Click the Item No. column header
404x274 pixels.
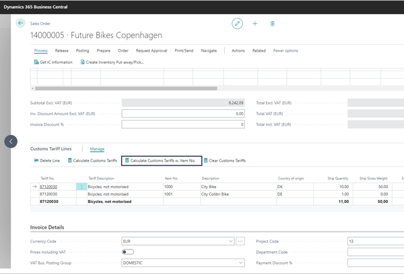(171, 178)
